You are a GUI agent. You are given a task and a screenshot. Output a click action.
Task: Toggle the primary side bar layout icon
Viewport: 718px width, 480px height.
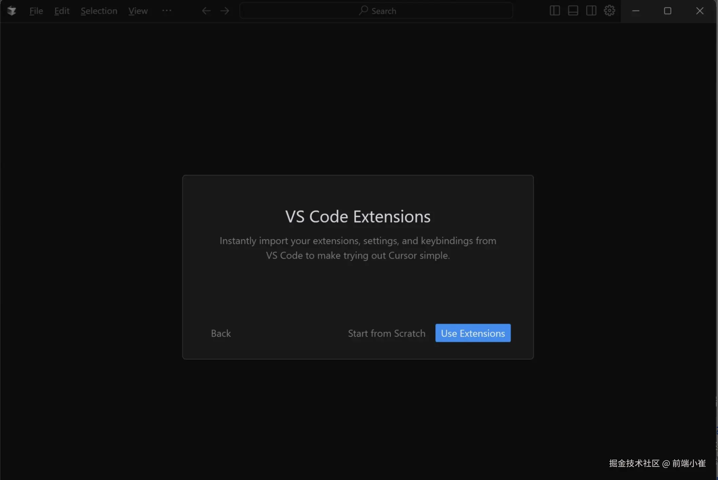(554, 11)
